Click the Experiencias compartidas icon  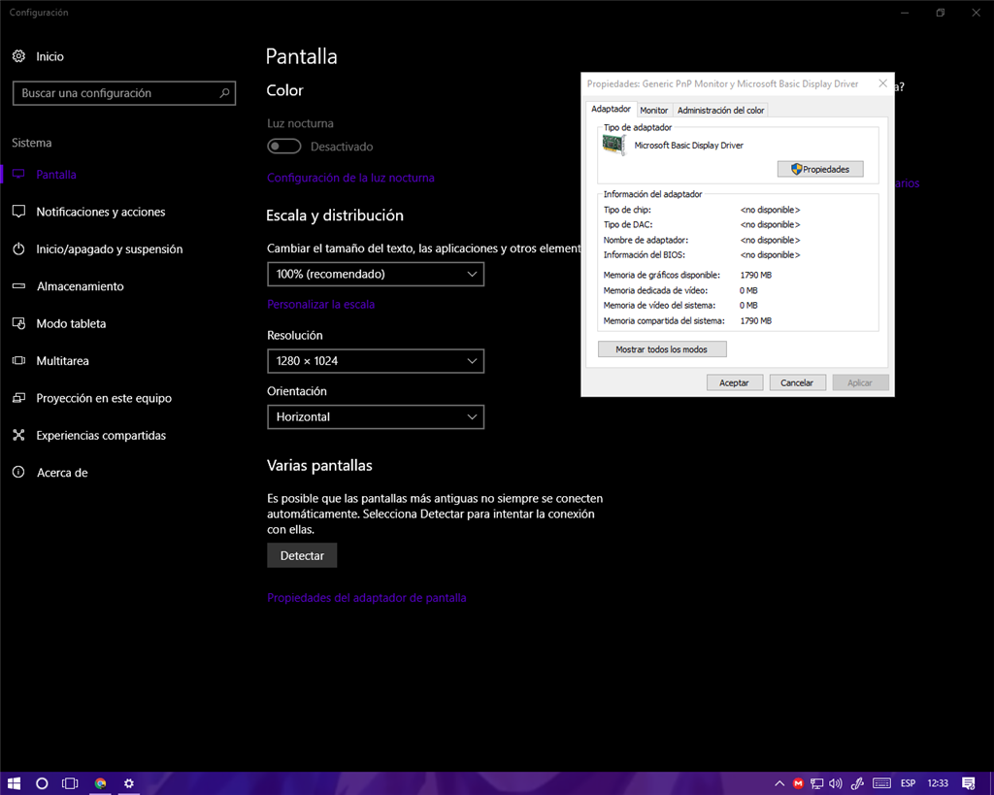19,435
